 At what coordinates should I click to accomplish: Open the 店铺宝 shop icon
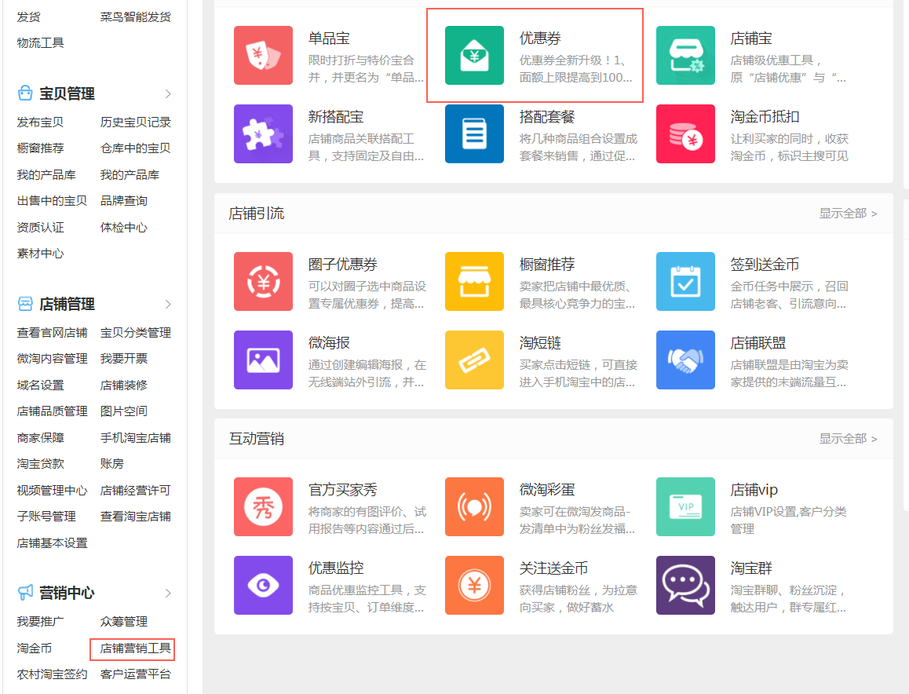(685, 56)
